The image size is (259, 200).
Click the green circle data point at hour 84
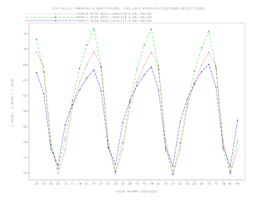[237, 141]
